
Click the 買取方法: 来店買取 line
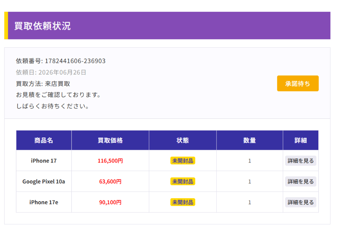(x=43, y=84)
